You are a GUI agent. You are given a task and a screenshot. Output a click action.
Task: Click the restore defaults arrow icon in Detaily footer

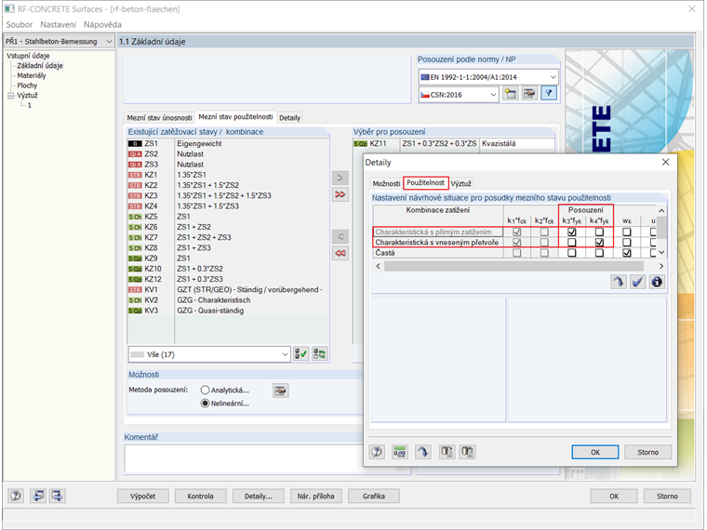click(422, 452)
